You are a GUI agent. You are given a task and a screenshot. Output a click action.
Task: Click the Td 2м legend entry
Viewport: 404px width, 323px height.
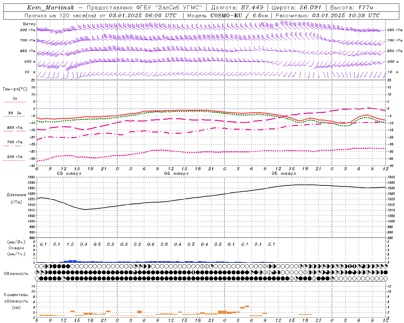(15, 113)
